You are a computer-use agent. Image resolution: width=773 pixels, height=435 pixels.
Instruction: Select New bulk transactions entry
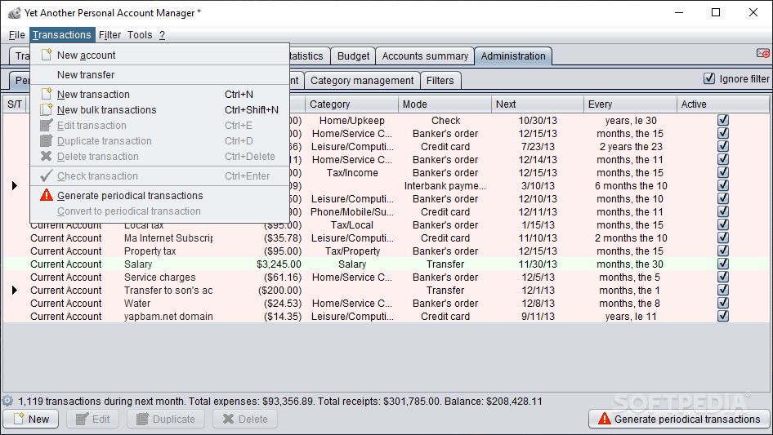click(159, 110)
